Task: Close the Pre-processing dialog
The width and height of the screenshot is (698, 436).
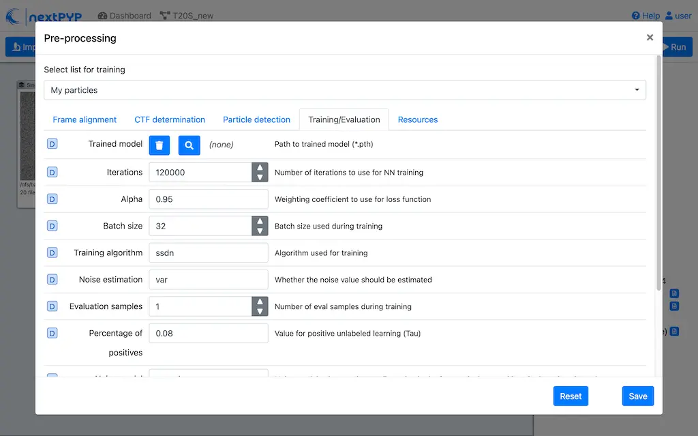Action: (x=650, y=38)
